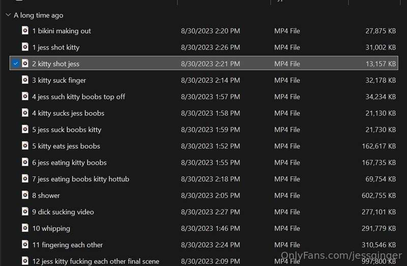Select the MP4 icon next to "8 shower"

(25, 195)
